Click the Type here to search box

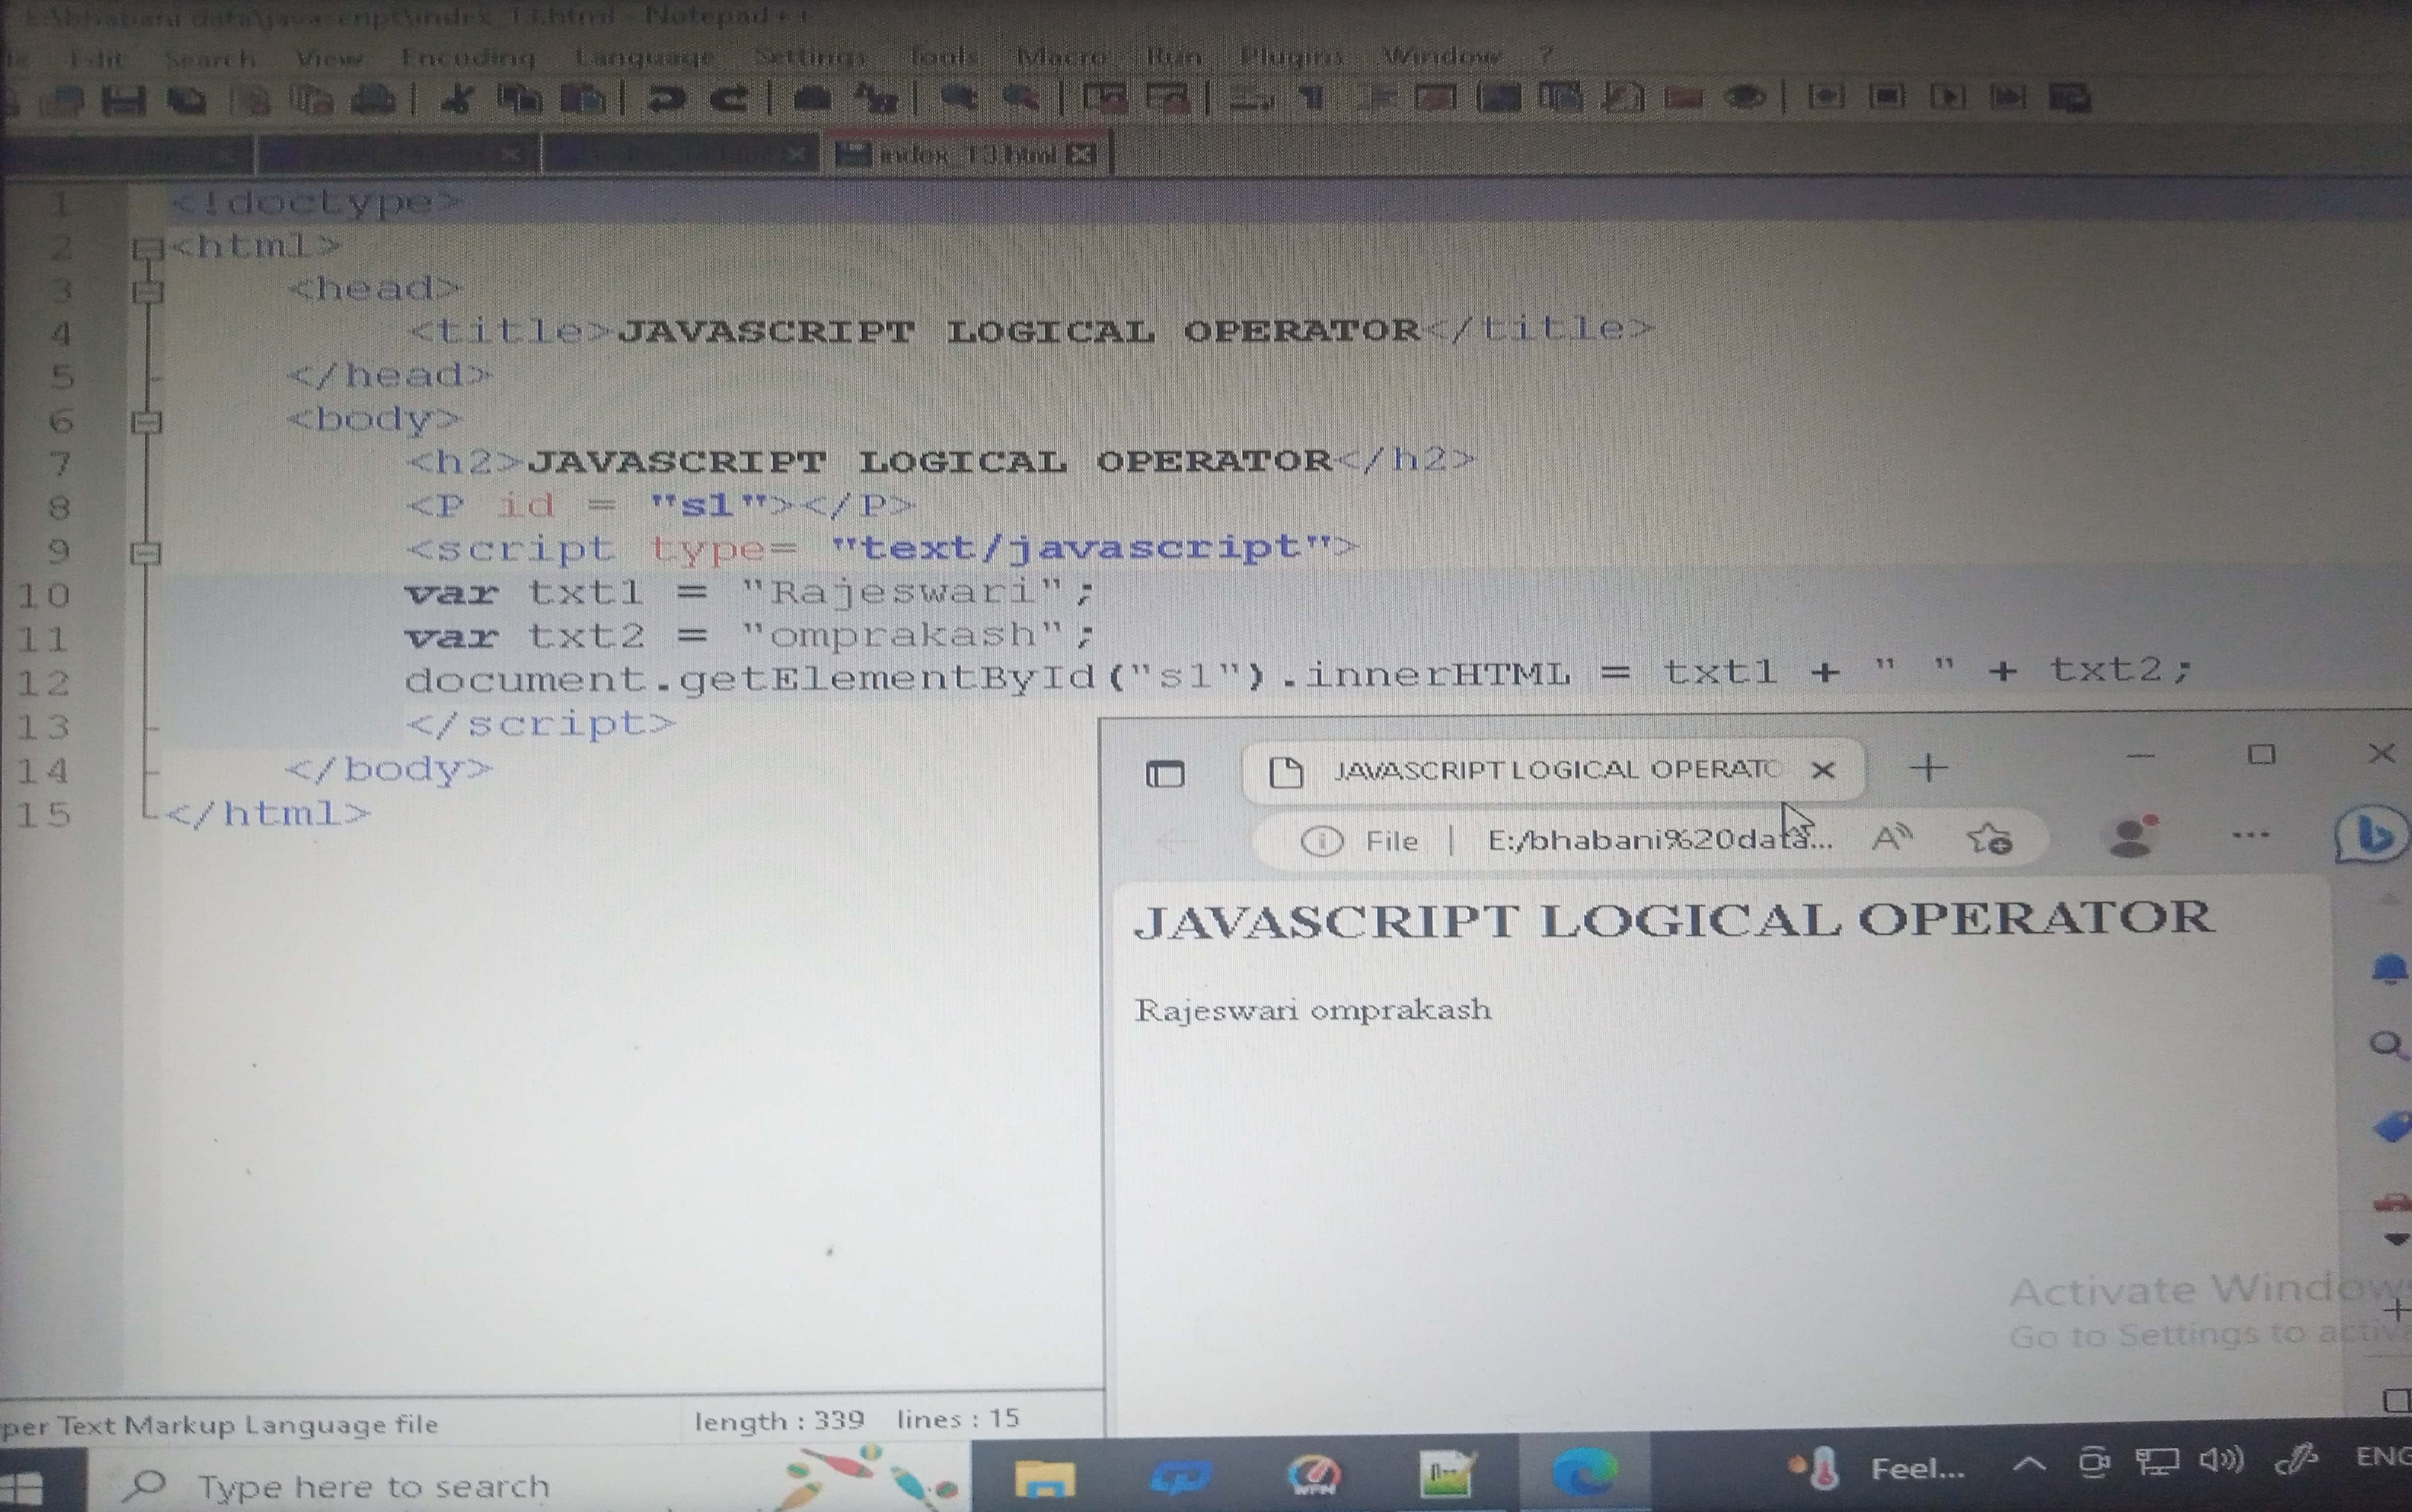372,1486
